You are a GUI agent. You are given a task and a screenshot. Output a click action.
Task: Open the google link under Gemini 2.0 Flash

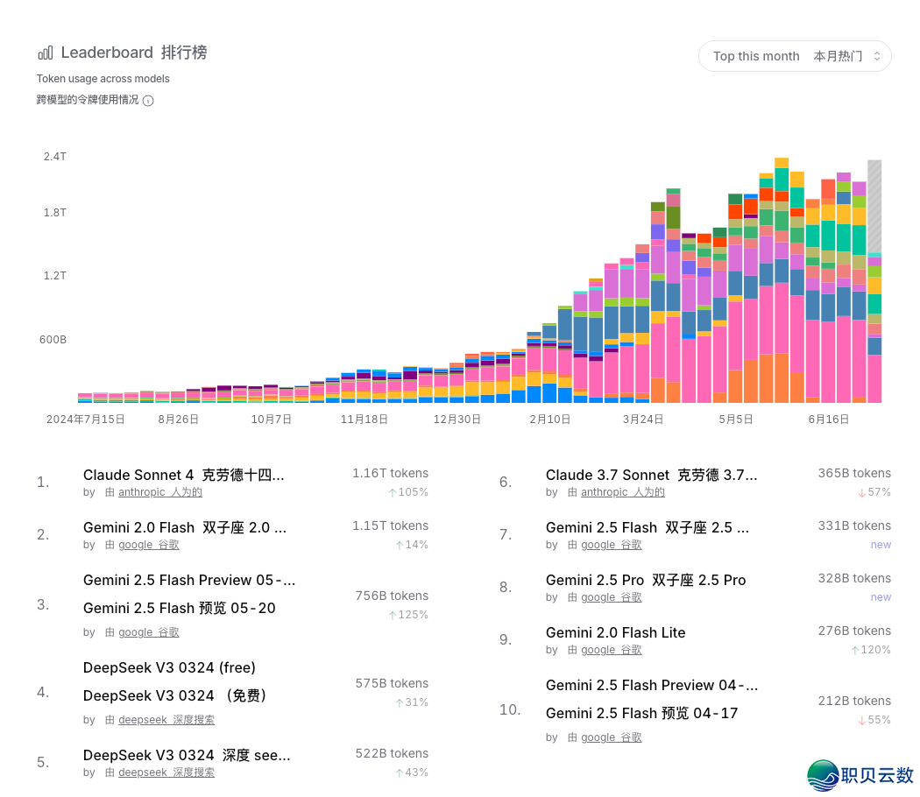point(148,545)
